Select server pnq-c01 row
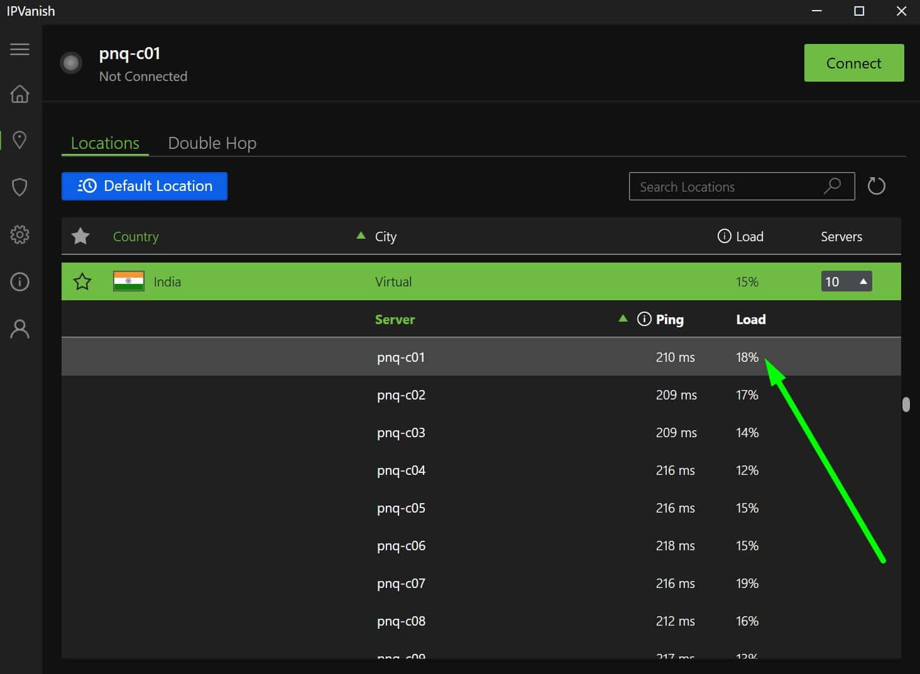This screenshot has height=674, width=920. click(x=481, y=357)
